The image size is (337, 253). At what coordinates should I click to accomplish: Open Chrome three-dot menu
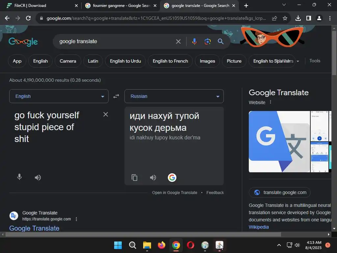click(x=330, y=18)
